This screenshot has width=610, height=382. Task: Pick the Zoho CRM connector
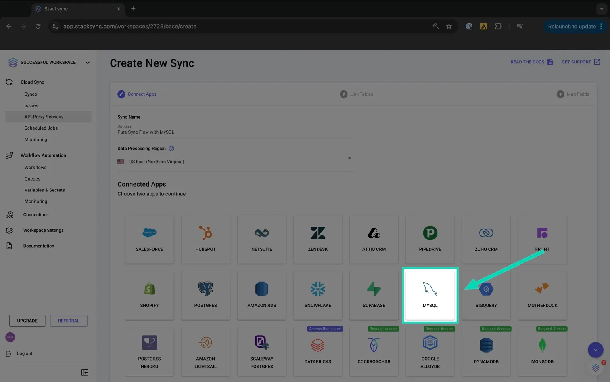pyautogui.click(x=486, y=239)
